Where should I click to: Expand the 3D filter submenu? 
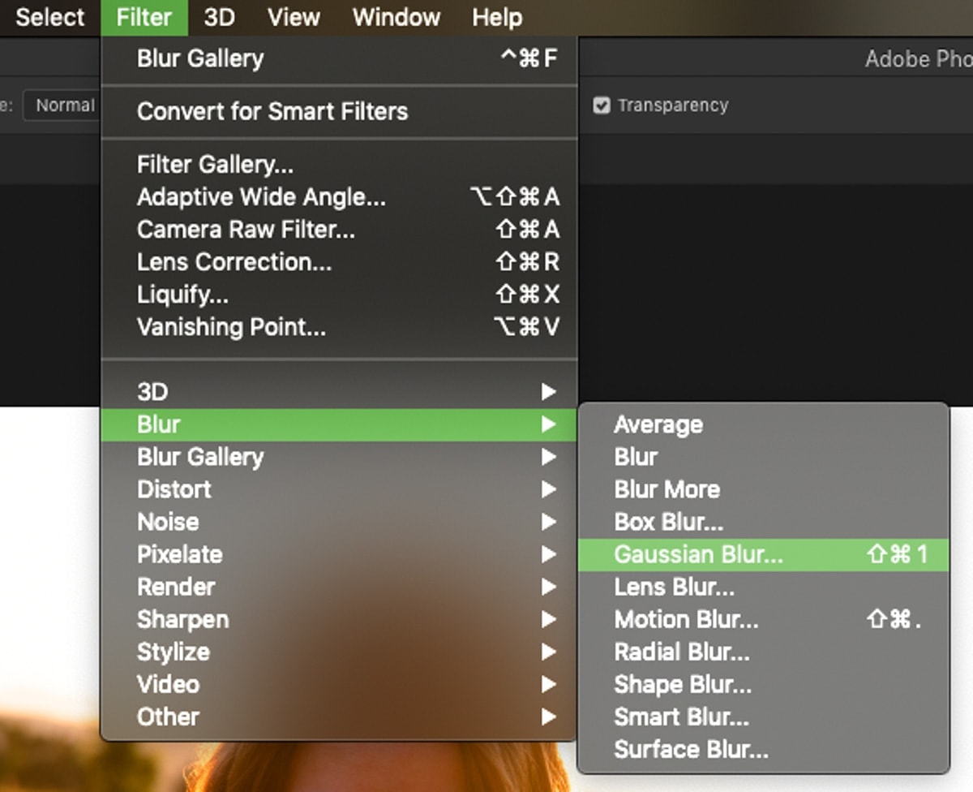click(339, 392)
